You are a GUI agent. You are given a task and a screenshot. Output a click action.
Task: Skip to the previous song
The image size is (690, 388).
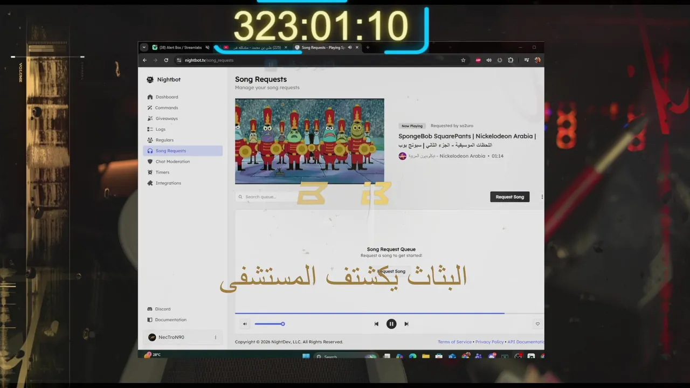point(376,324)
